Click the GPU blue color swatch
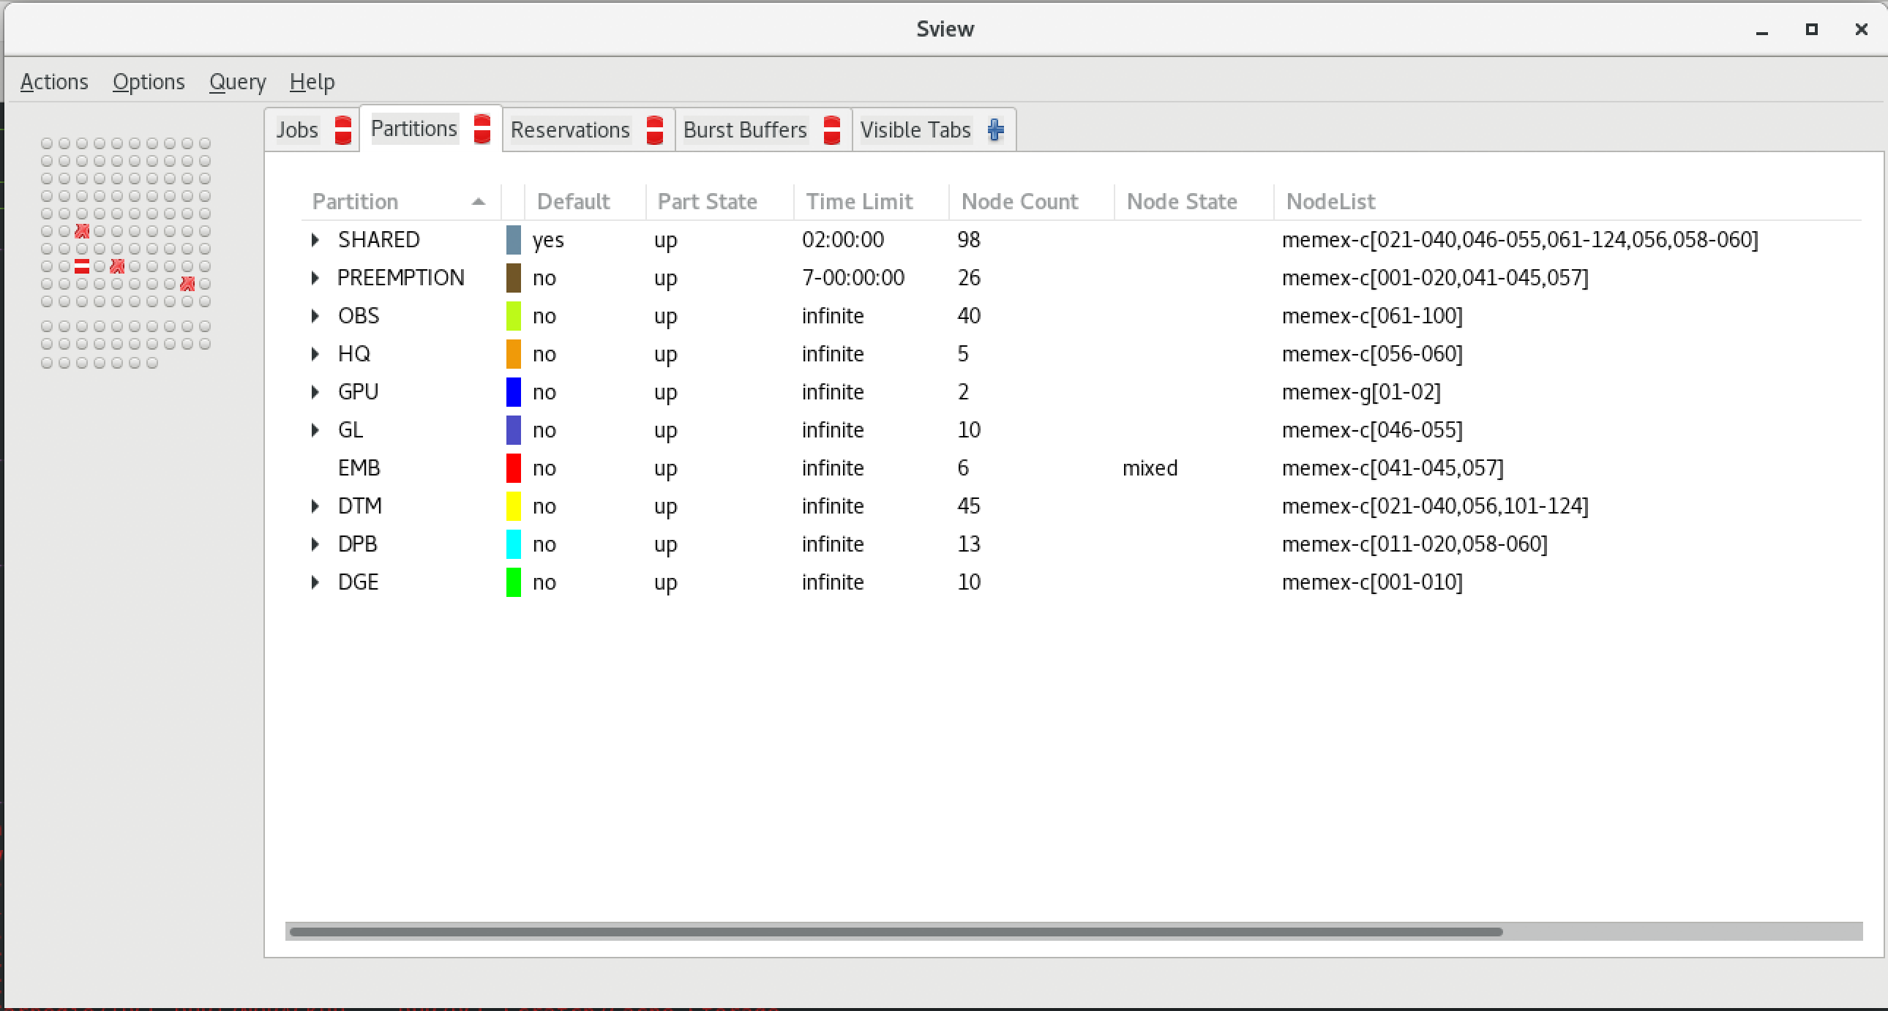 [x=514, y=392]
